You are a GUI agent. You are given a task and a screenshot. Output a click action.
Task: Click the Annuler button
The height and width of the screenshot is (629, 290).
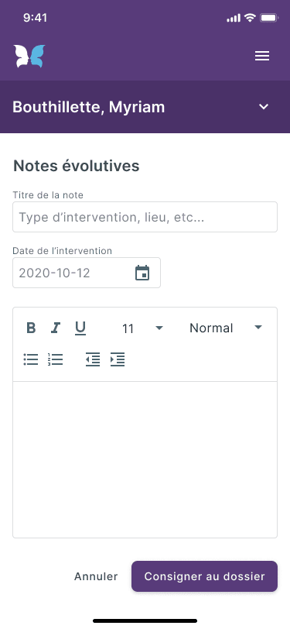(x=96, y=576)
